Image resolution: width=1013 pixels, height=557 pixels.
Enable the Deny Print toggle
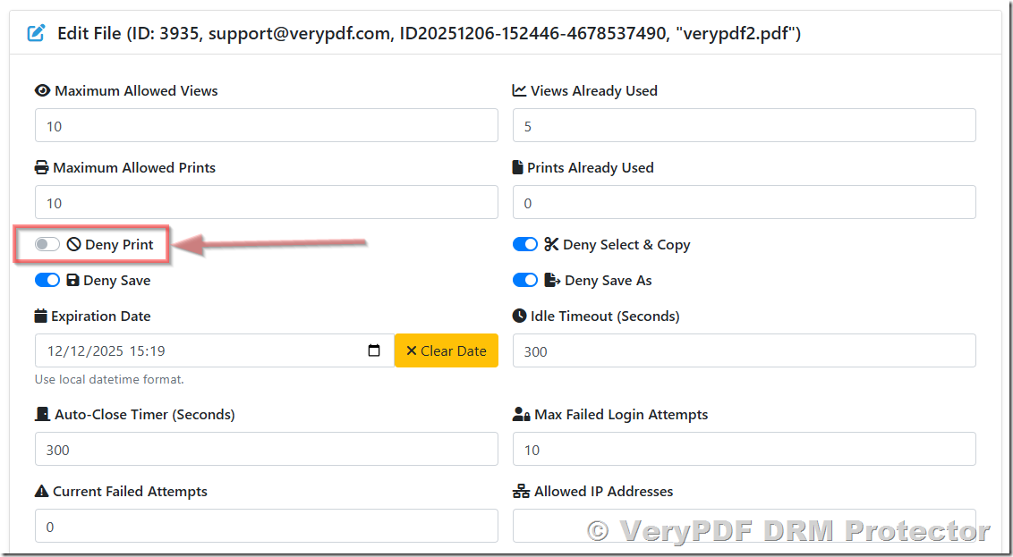point(47,243)
